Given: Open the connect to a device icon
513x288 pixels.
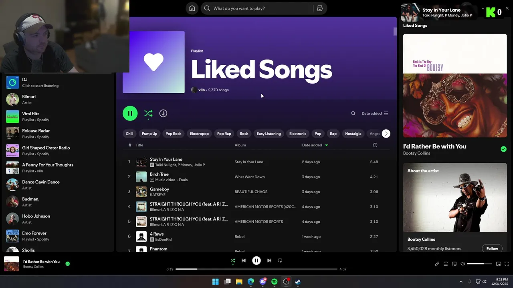Looking at the screenshot, I should (x=454, y=264).
